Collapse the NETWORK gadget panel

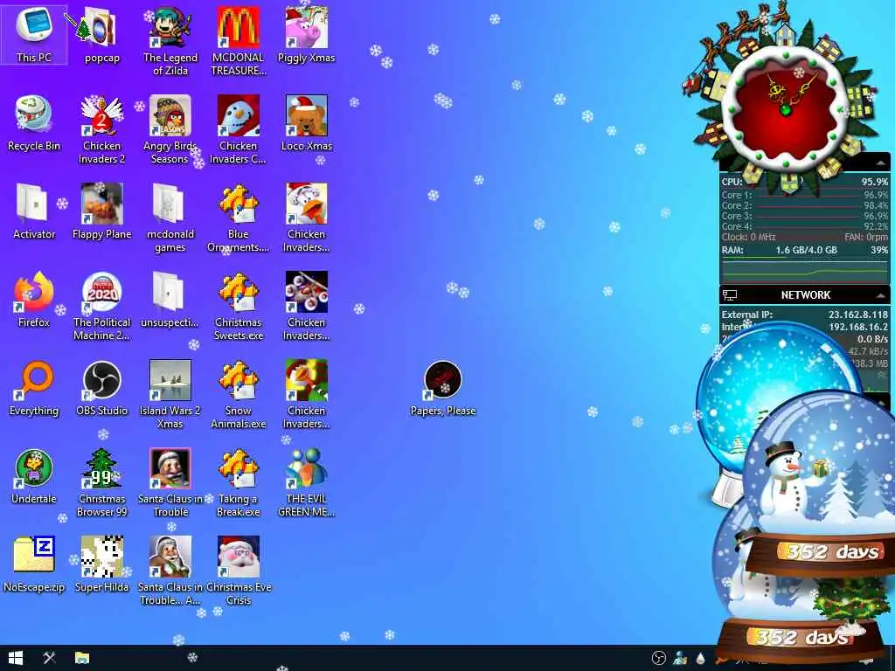pos(880,295)
